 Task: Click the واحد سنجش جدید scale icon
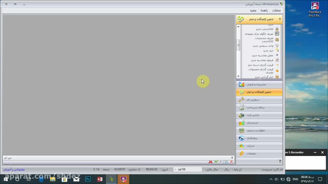277,46
